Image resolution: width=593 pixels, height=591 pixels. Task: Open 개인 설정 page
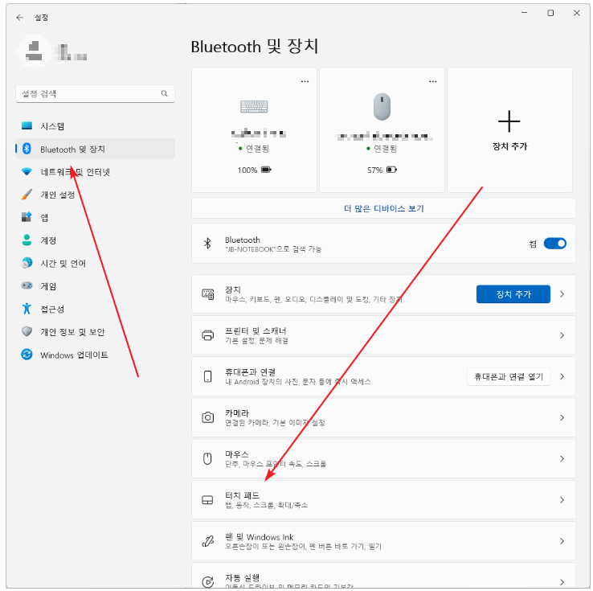[x=95, y=195]
